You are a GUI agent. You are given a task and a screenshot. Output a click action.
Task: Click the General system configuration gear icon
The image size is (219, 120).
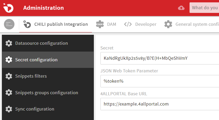[x=168, y=24]
